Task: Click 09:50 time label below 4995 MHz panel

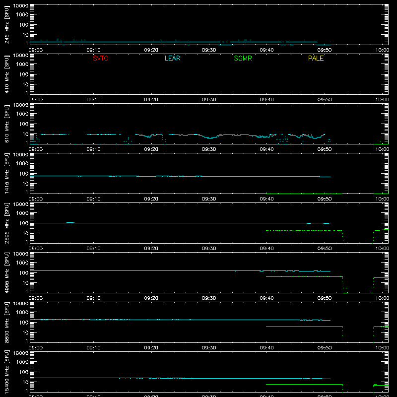Action: point(325,298)
